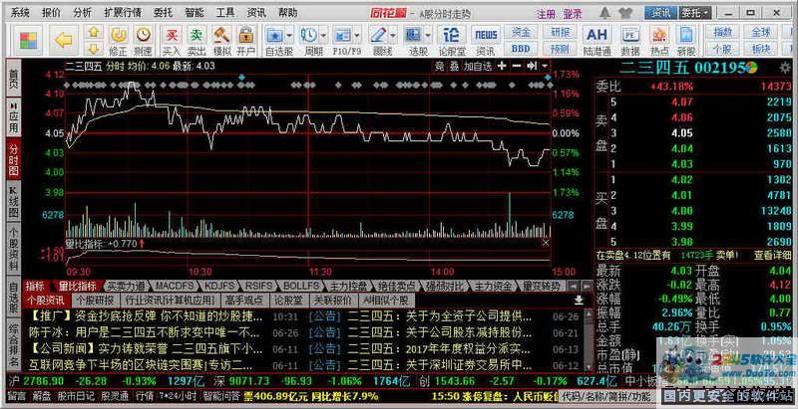This screenshot has height=409, width=798.
Task: Click the 买入 buy icon
Action: pos(172,41)
